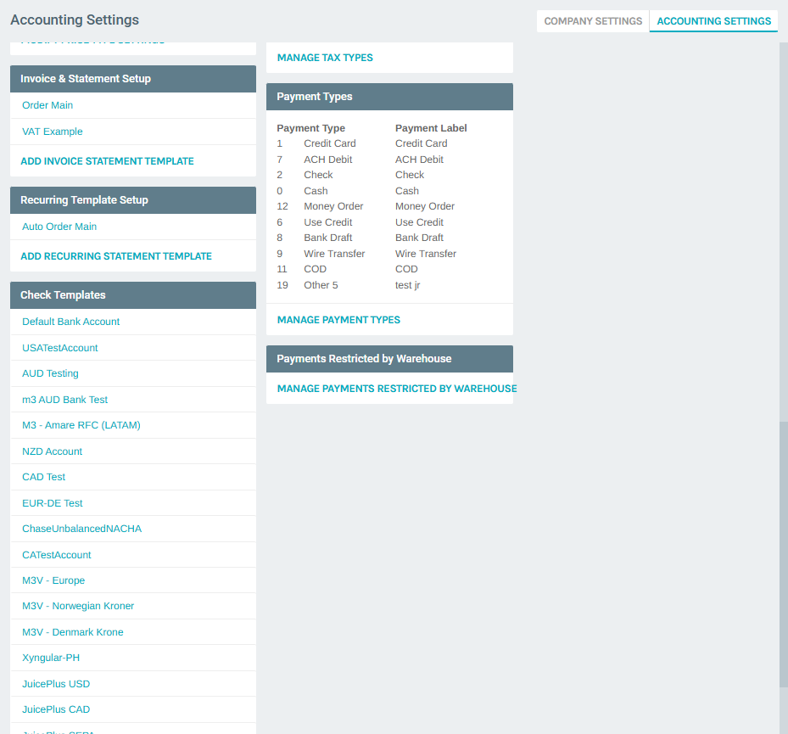The image size is (788, 734).
Task: Open M3V - Denmark Krone template
Action: click(x=73, y=632)
